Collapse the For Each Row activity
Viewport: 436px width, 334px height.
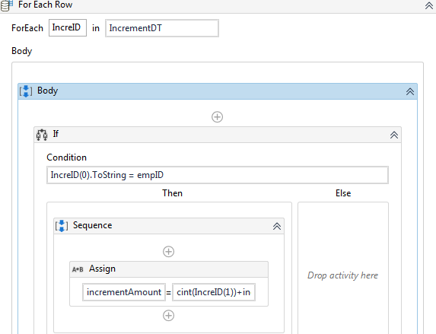coord(429,5)
